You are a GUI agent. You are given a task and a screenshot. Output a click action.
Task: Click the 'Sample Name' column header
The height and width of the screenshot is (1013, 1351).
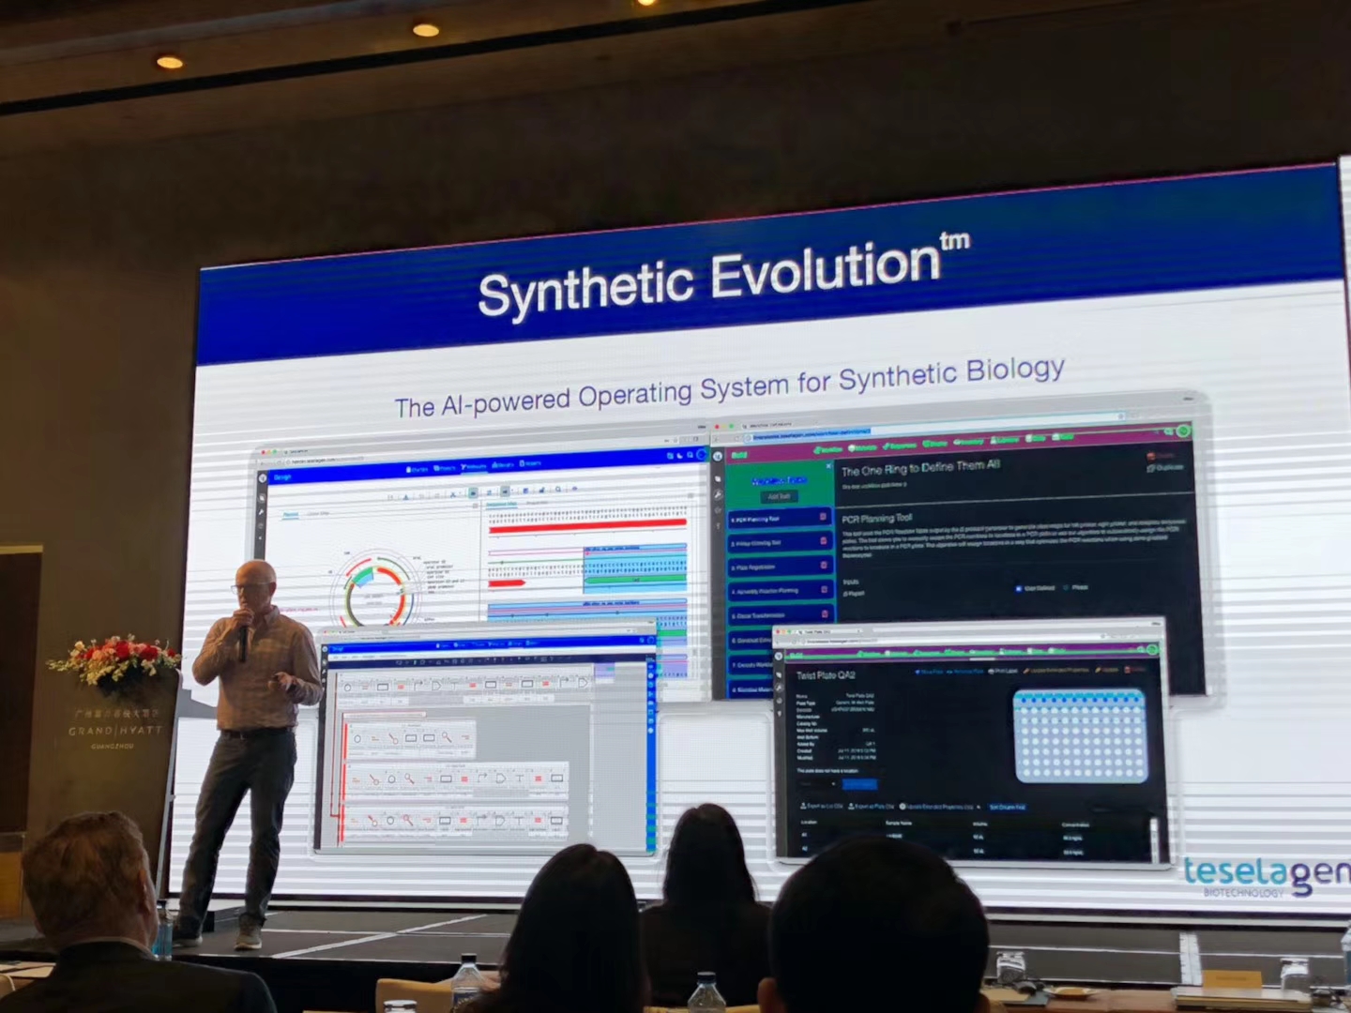point(899,824)
